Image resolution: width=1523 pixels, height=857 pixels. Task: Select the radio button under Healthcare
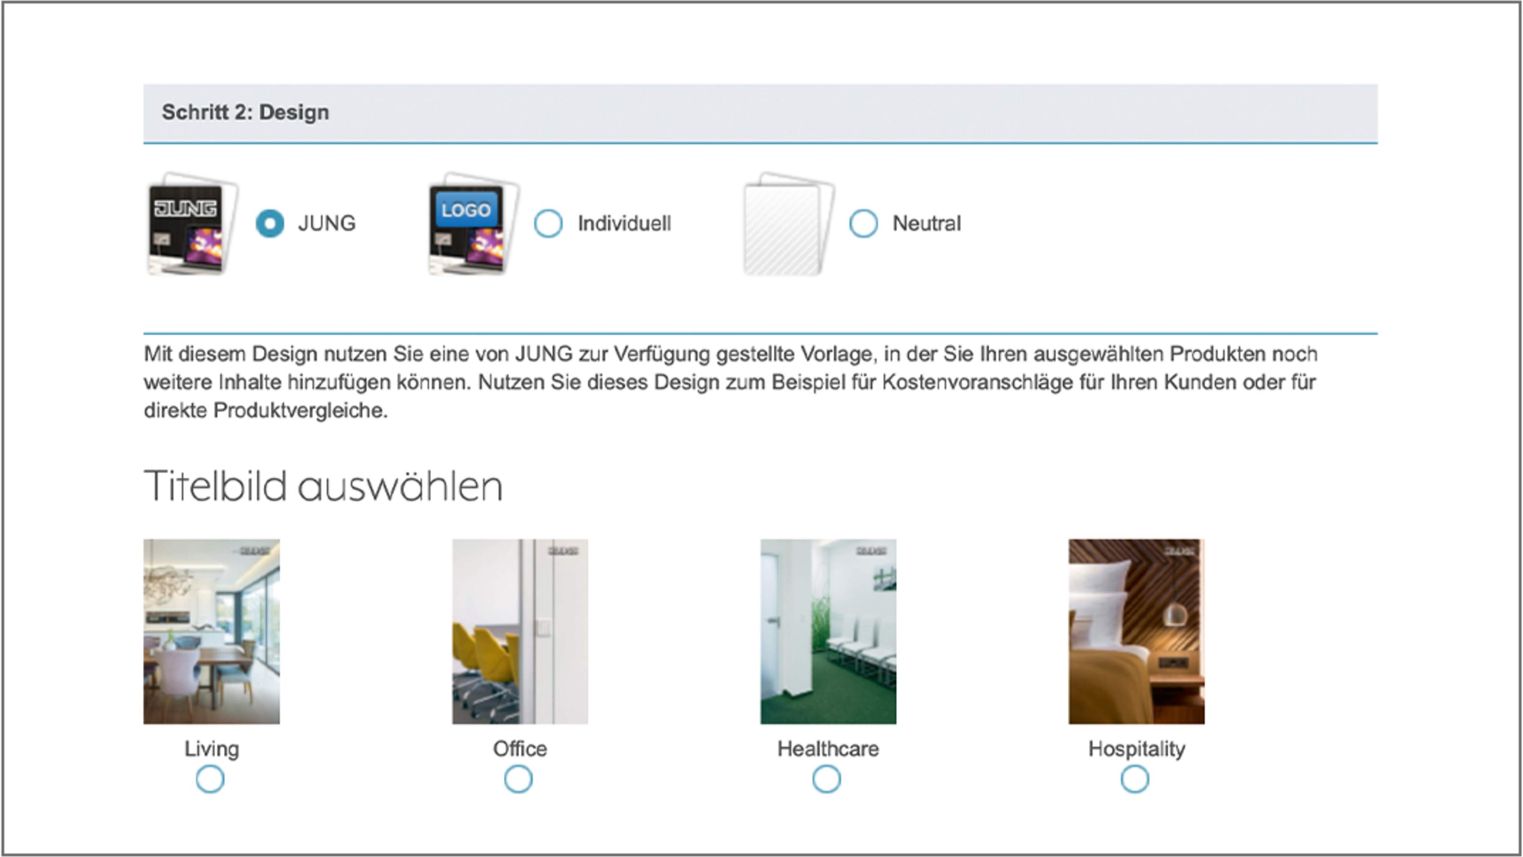tap(827, 779)
